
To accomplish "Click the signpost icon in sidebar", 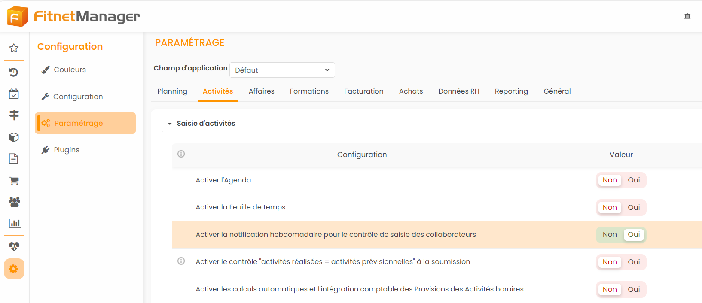I will pyautogui.click(x=14, y=115).
